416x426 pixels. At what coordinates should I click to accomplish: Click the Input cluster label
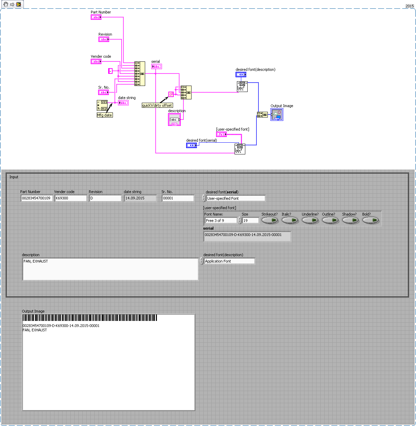[14, 177]
